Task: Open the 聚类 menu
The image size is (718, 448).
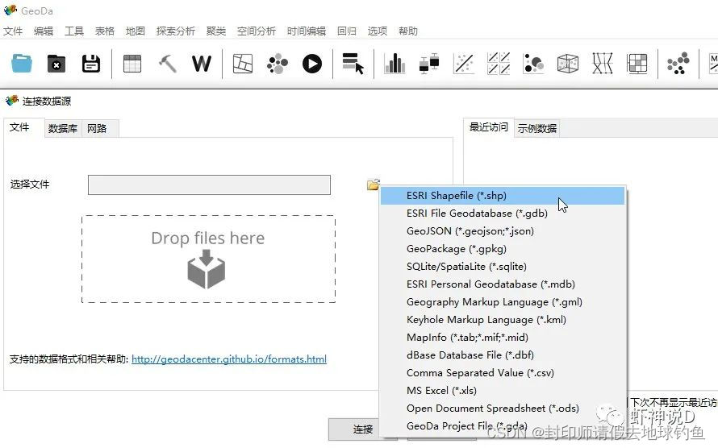Action: pos(216,31)
